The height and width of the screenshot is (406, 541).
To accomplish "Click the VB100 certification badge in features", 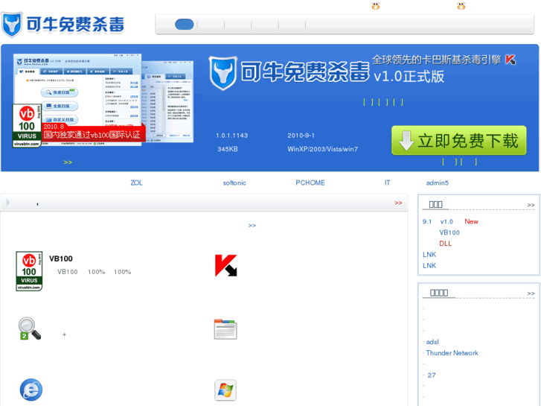I will click(29, 271).
